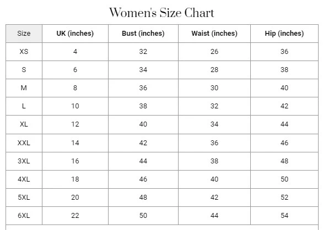Click the XXL size row label

pos(24,143)
